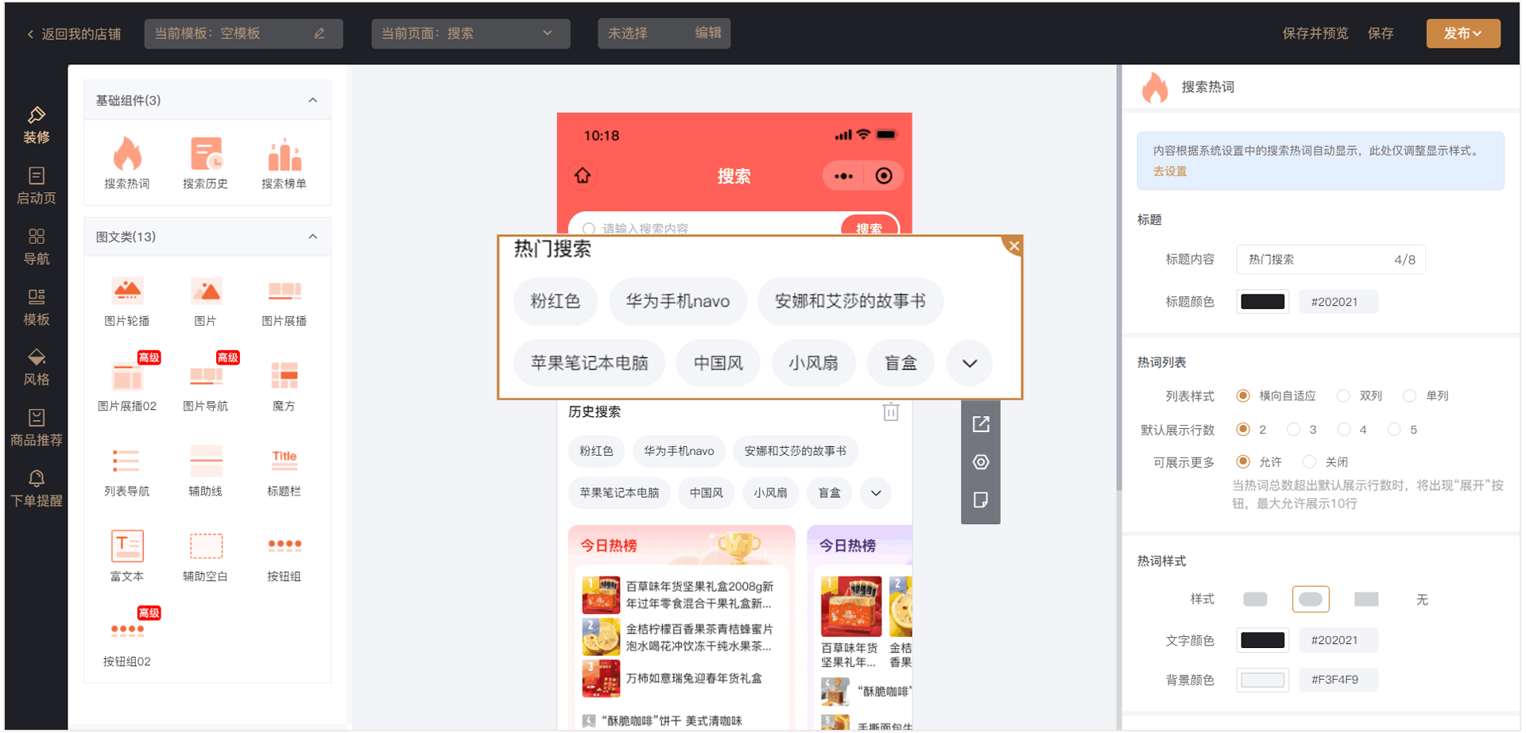Open the 模板 sidebar tab

click(x=37, y=307)
